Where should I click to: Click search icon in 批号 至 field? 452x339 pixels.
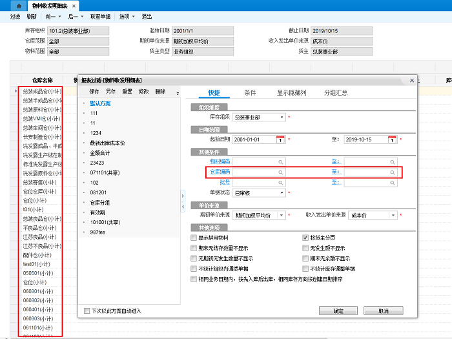pos(393,183)
